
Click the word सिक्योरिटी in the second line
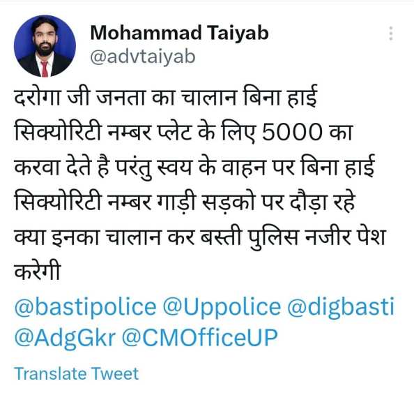tap(58, 131)
